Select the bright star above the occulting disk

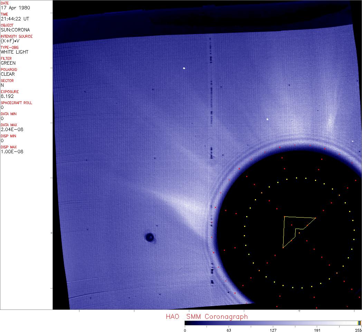(267, 119)
